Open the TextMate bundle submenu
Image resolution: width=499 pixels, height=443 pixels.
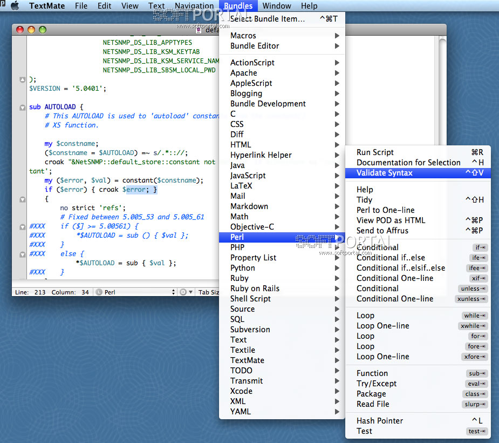click(282, 360)
